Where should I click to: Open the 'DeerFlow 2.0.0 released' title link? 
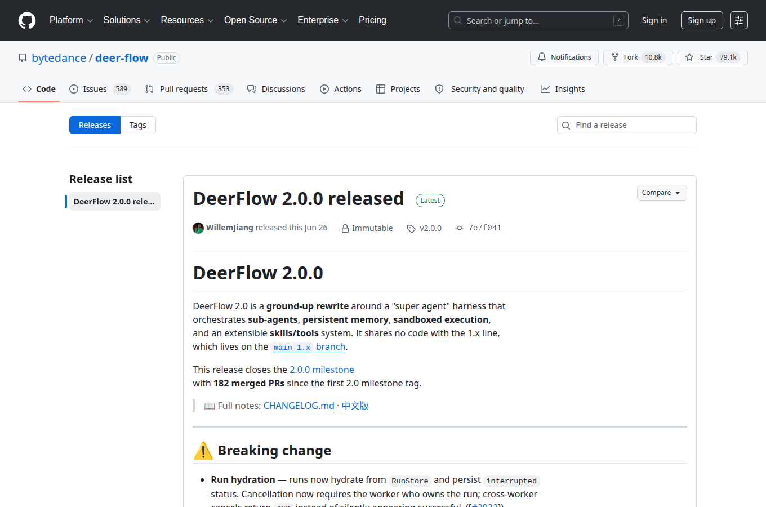point(299,199)
